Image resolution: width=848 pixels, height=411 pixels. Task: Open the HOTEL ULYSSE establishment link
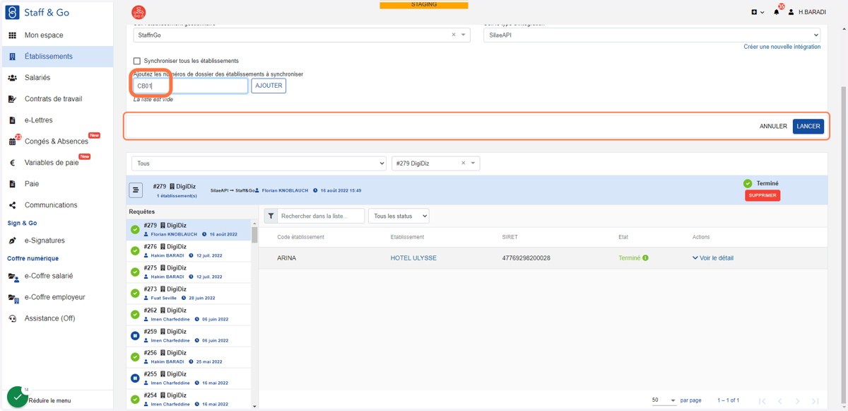click(x=413, y=258)
